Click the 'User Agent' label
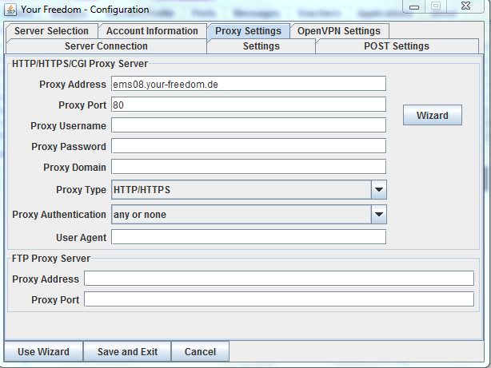 point(81,238)
